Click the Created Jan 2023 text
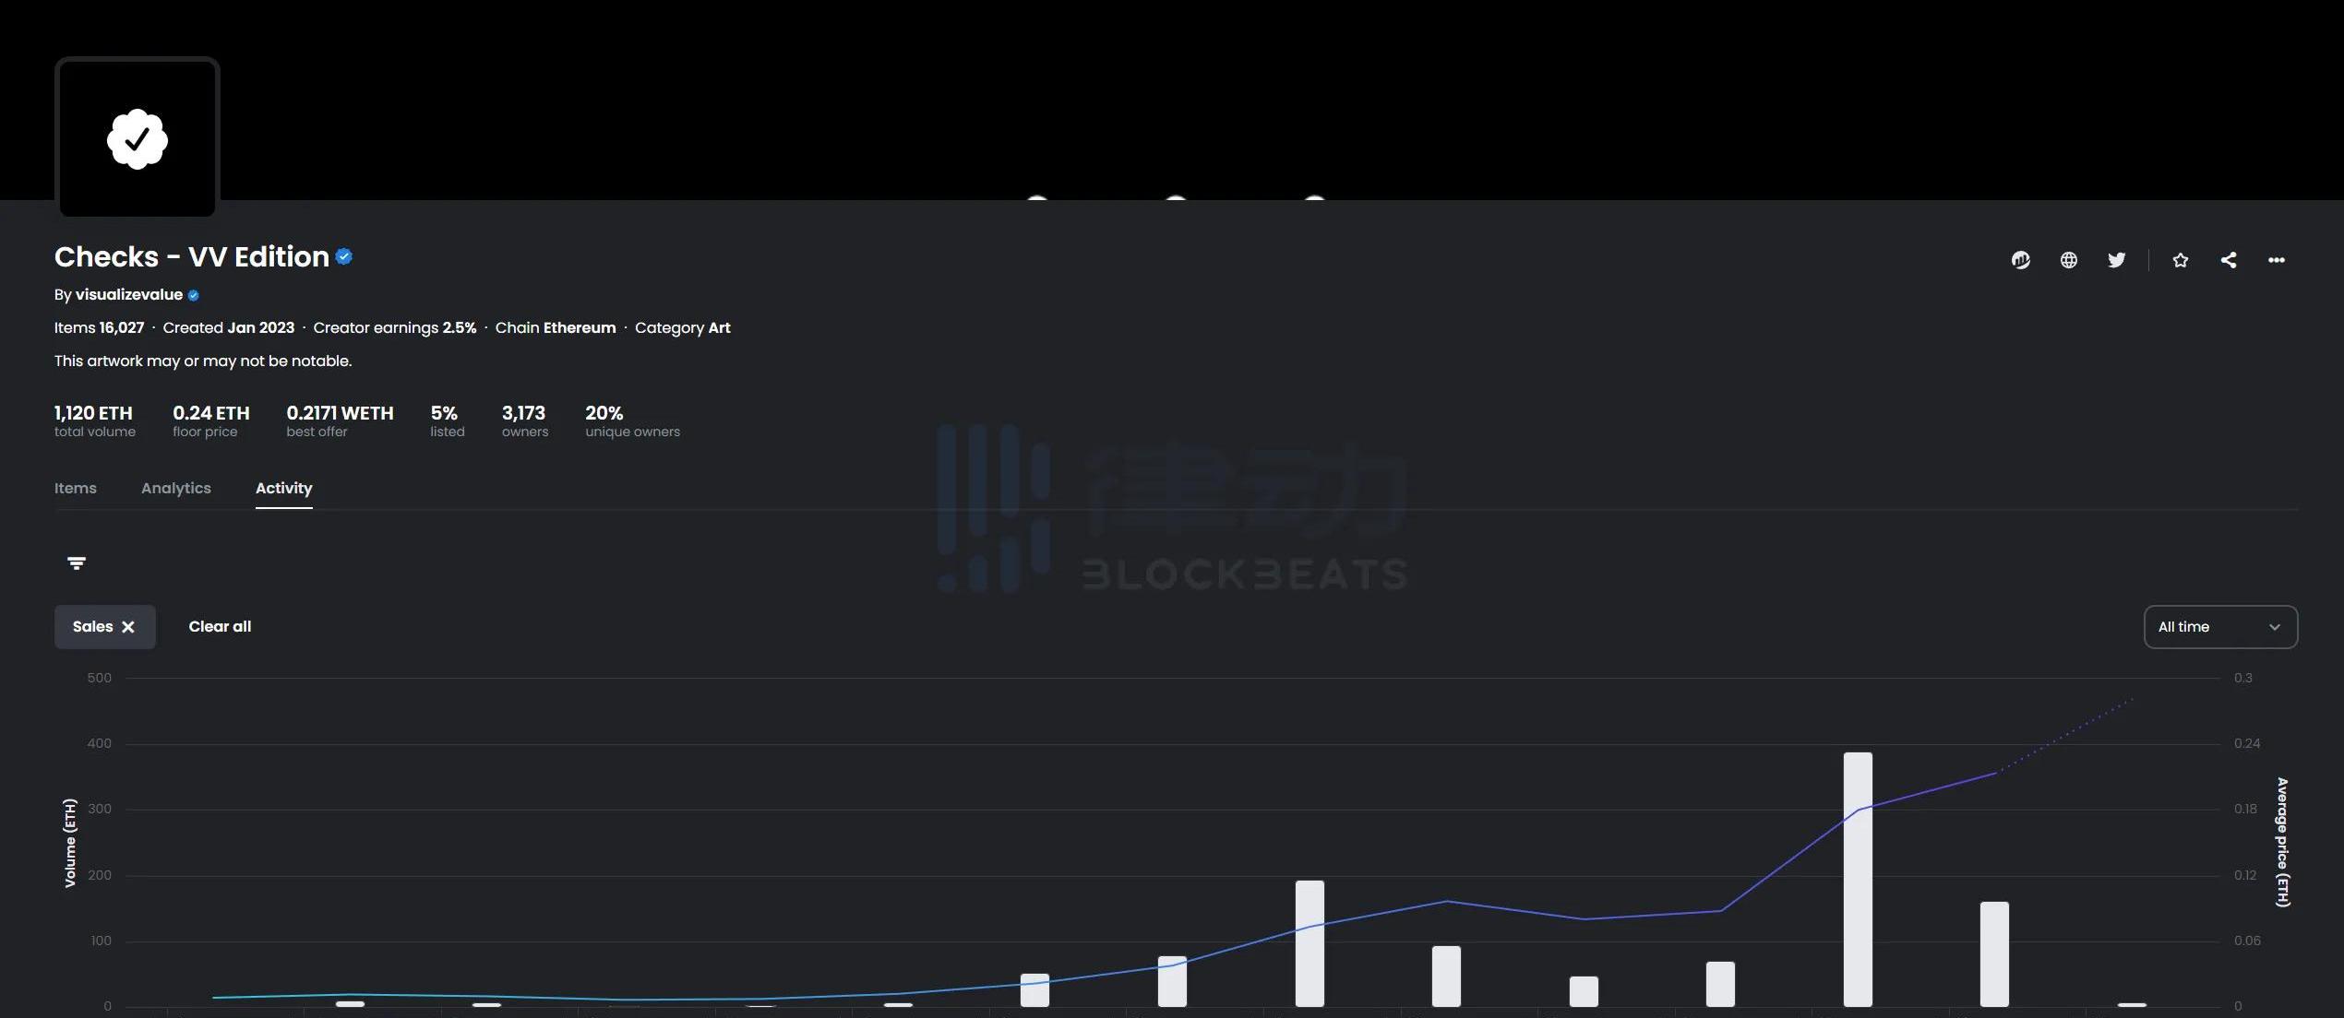 [x=229, y=328]
